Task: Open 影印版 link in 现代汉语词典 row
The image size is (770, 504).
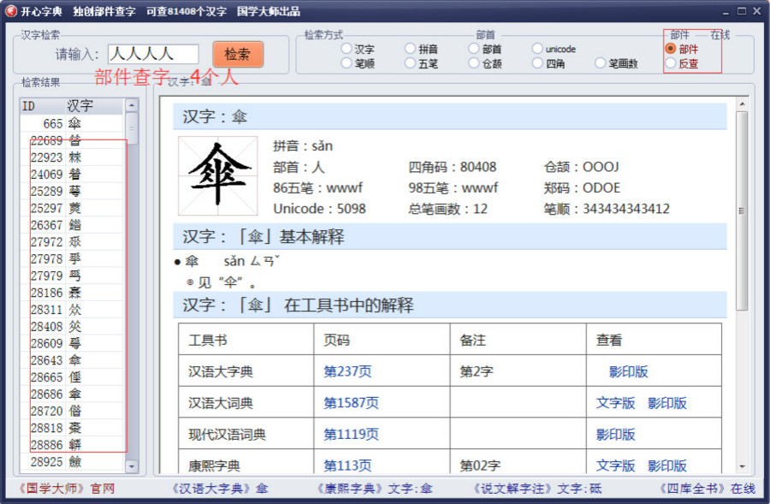Action: (615, 434)
